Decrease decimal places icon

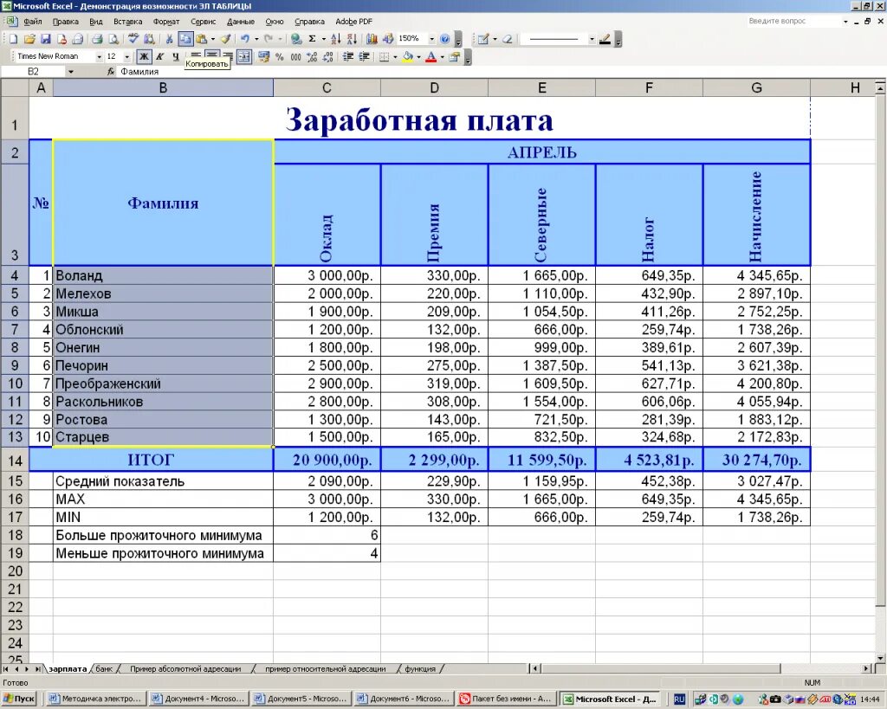point(328,56)
